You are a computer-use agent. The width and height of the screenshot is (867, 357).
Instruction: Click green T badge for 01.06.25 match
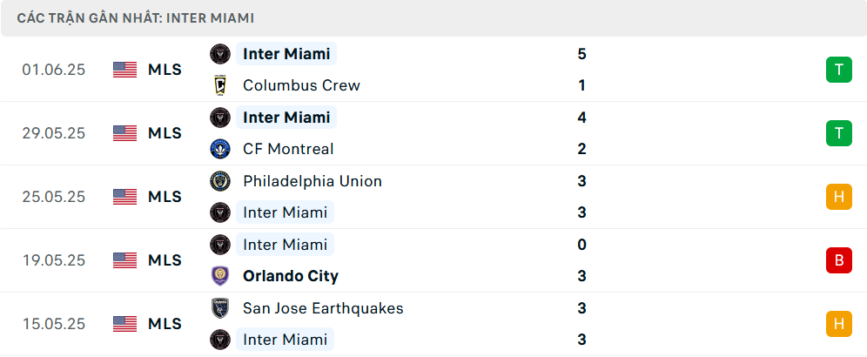(x=838, y=70)
